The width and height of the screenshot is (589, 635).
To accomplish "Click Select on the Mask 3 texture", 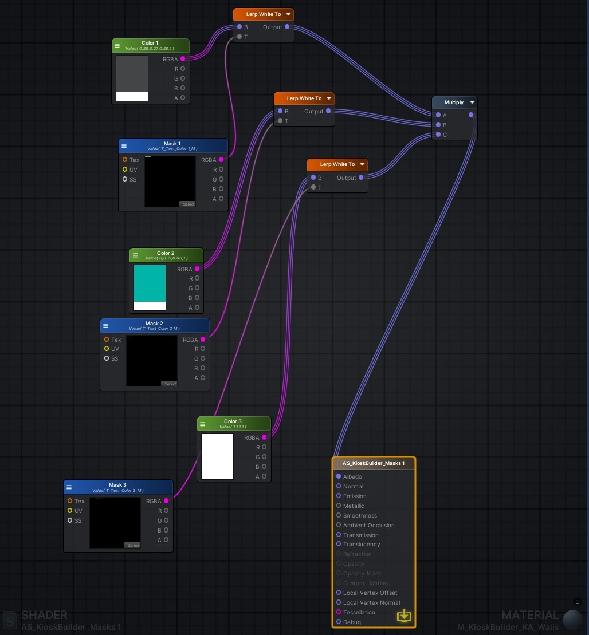I will pos(133,545).
